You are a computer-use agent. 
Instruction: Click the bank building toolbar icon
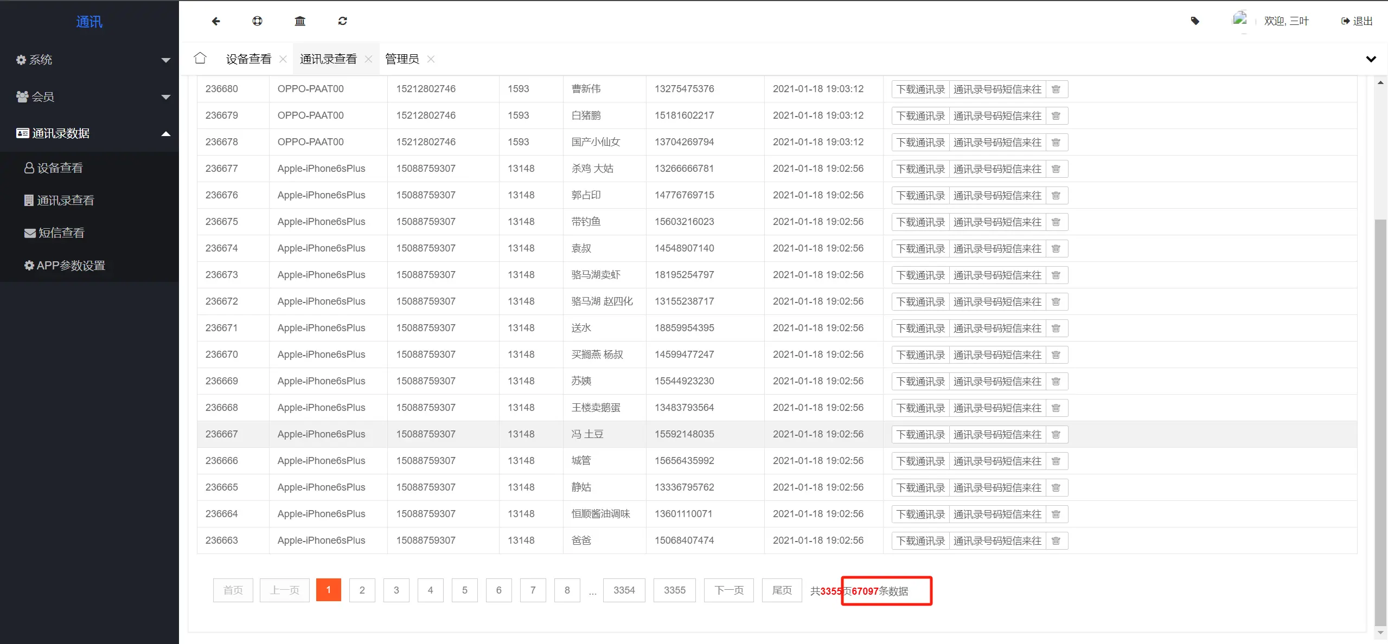click(300, 21)
